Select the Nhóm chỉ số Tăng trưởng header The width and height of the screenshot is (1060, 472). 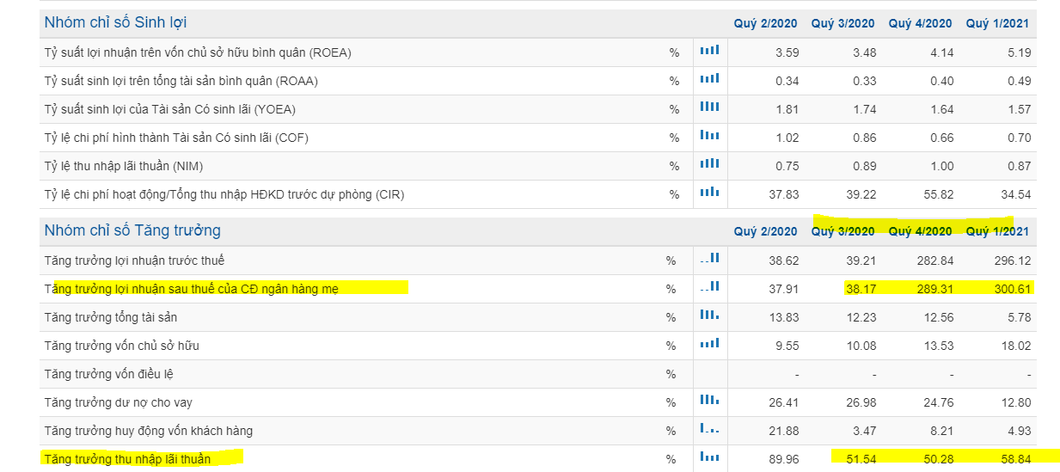point(132,230)
